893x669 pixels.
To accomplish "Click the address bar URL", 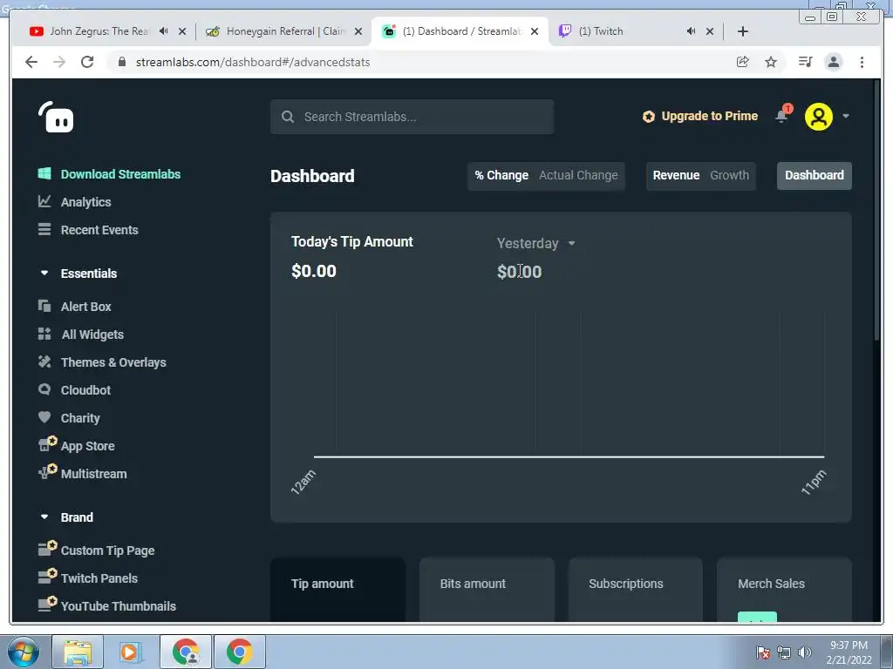I will pos(253,62).
